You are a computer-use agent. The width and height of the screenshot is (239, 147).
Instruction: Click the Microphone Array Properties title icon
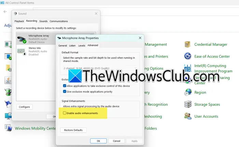coord(59,38)
